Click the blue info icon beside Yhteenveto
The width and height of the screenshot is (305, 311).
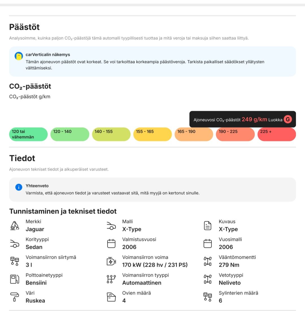19,187
